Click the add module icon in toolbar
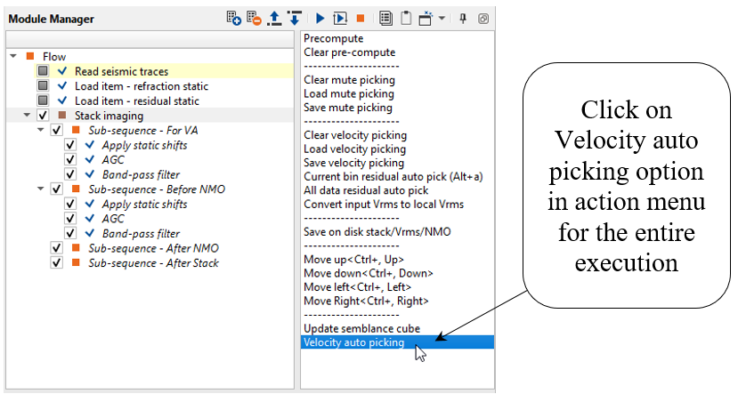 234,19
